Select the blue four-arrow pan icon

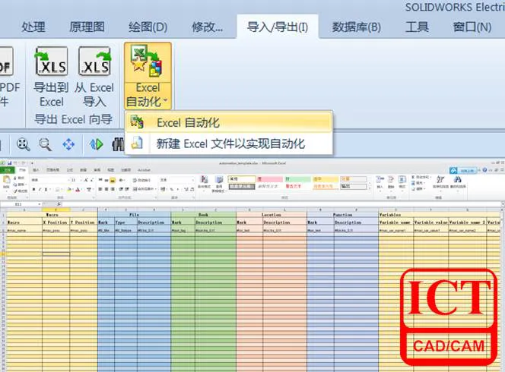[x=68, y=143]
